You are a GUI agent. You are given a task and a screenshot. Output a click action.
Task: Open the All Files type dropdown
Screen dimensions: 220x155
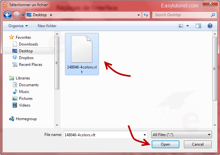[182, 135]
